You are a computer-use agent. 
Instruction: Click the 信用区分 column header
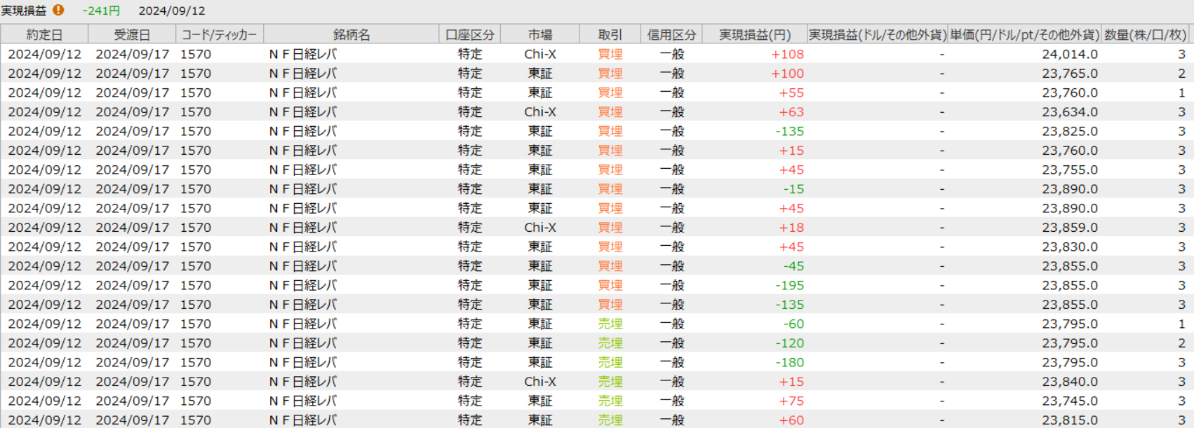pos(671,34)
